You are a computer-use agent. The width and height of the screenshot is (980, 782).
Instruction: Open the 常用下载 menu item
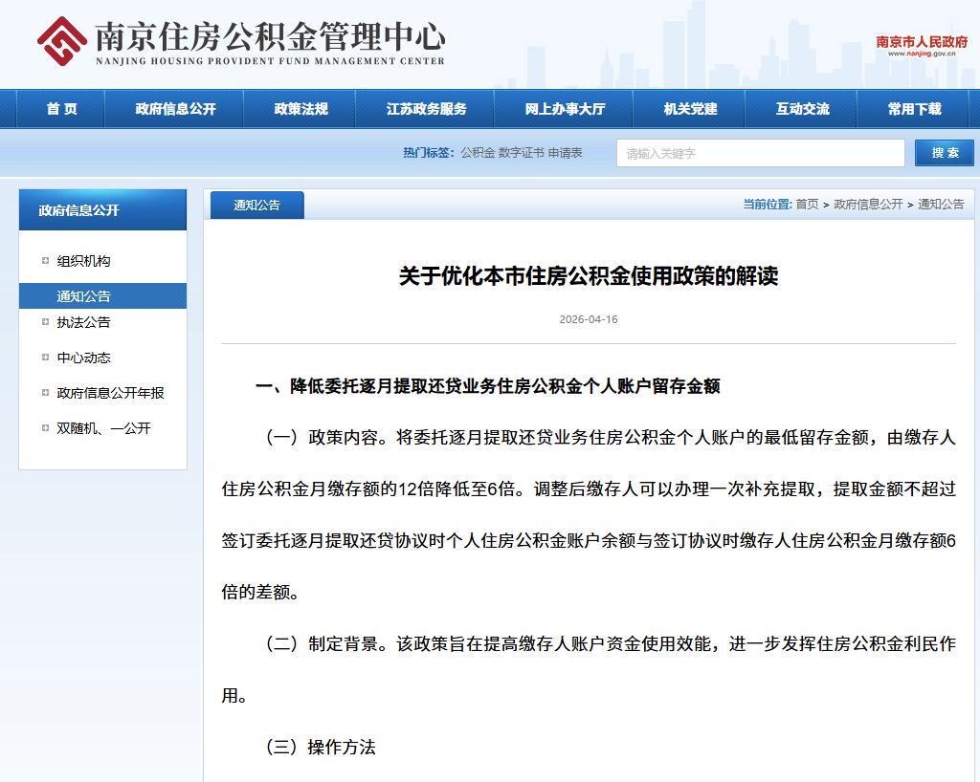(x=914, y=109)
